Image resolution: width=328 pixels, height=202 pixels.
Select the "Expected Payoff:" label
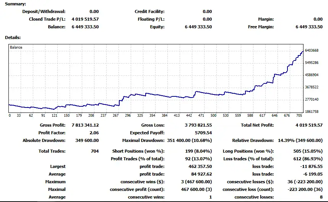coord(147,133)
